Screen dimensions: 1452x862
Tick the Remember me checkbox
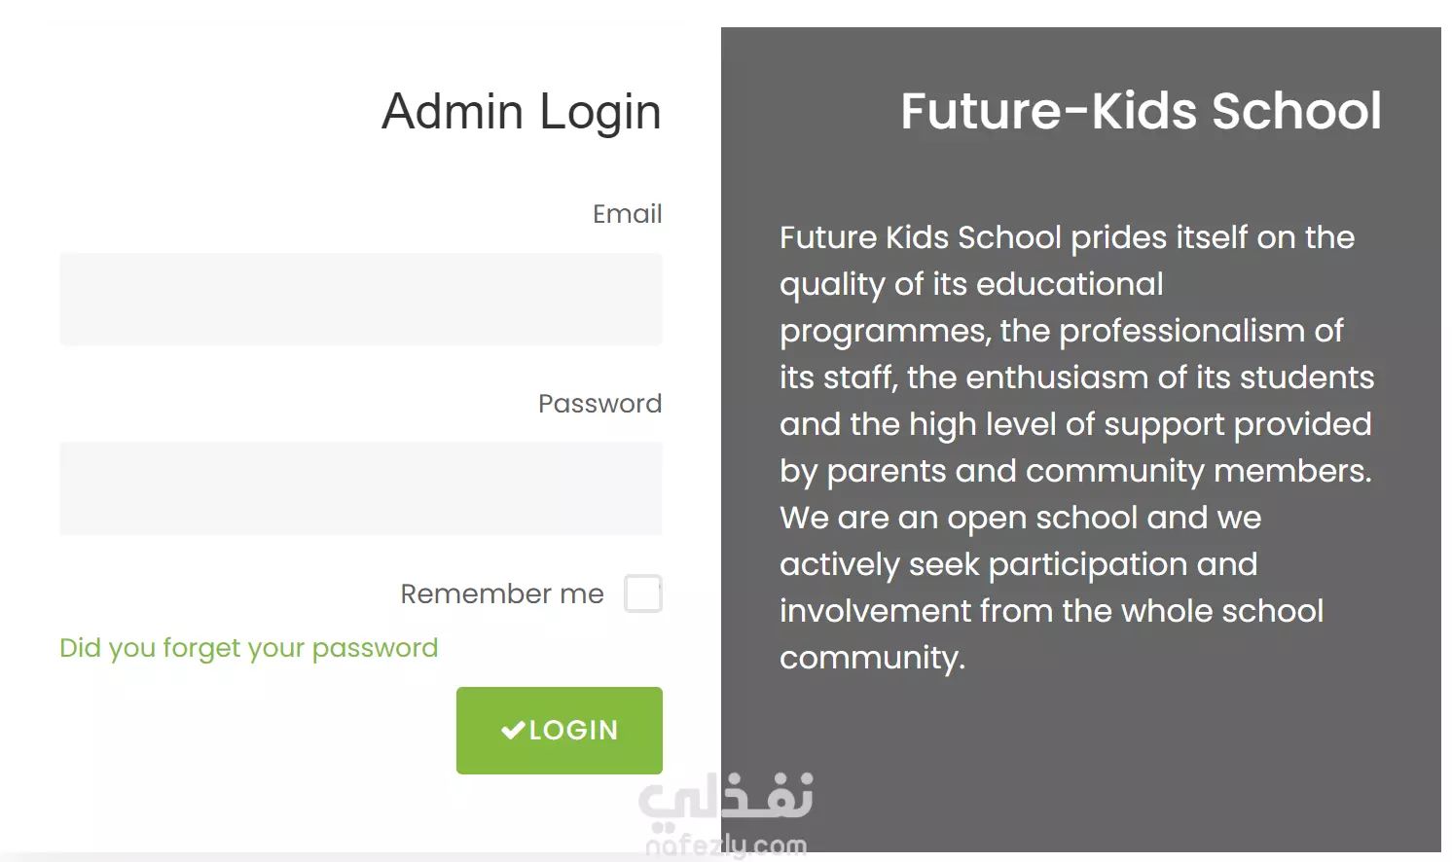click(643, 593)
